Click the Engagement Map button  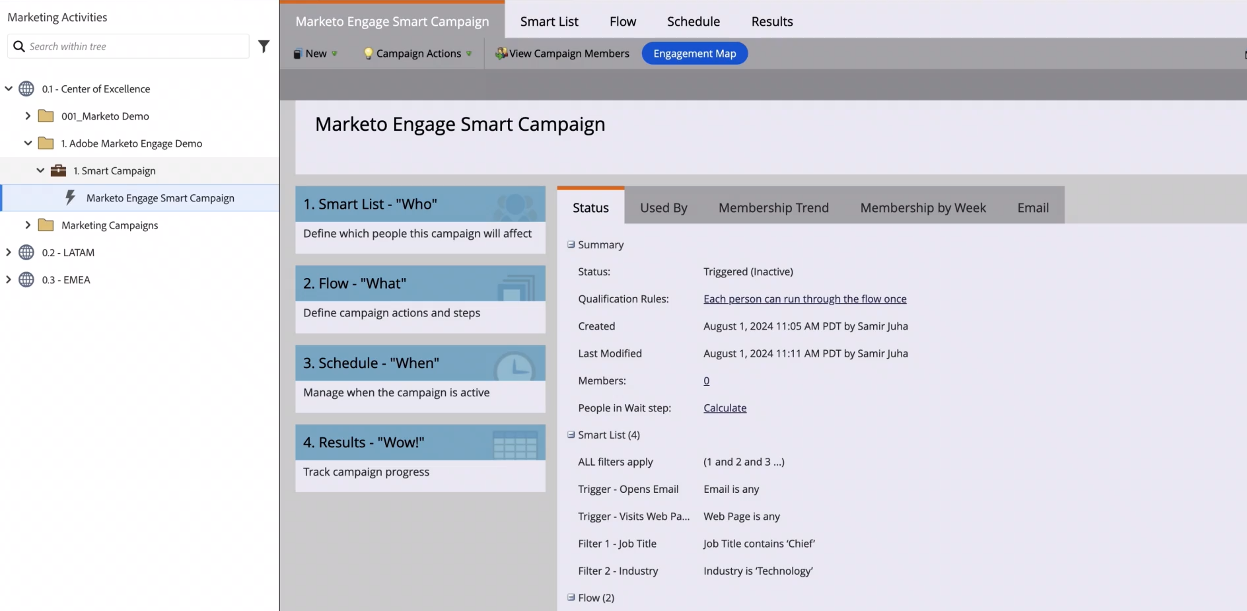[695, 54]
